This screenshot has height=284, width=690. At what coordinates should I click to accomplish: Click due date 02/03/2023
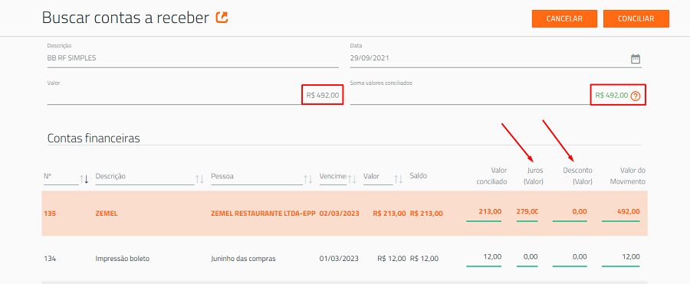[x=340, y=214]
